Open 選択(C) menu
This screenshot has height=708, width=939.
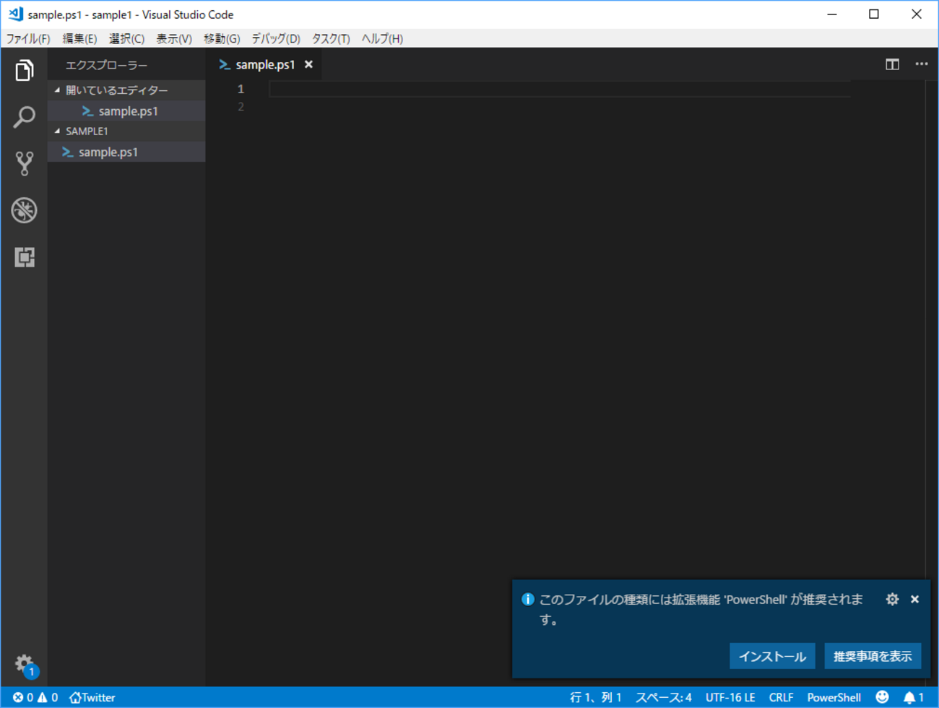[126, 38]
